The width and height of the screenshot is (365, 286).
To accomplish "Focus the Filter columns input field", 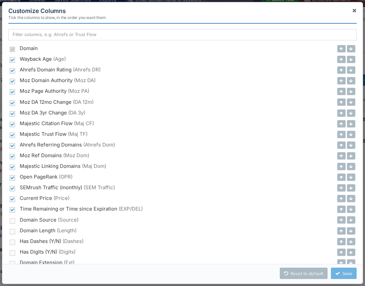I will [x=182, y=35].
